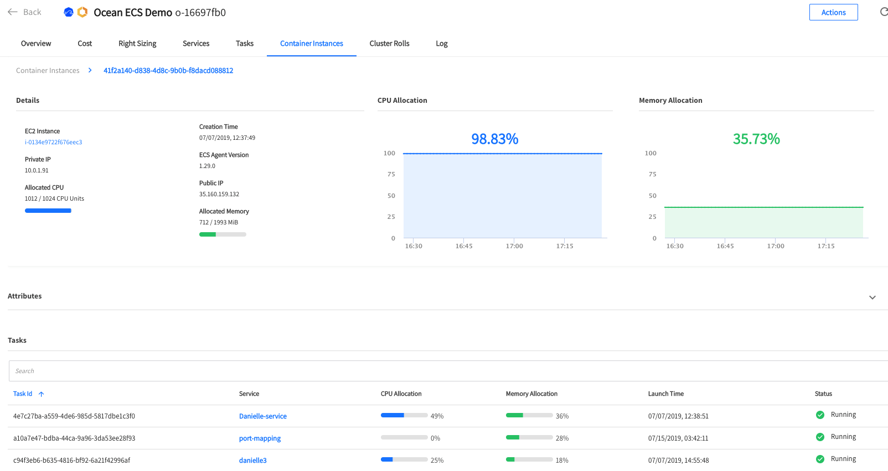Click the blue Ocean logo icon
The width and height of the screenshot is (888, 471).
pyautogui.click(x=69, y=12)
